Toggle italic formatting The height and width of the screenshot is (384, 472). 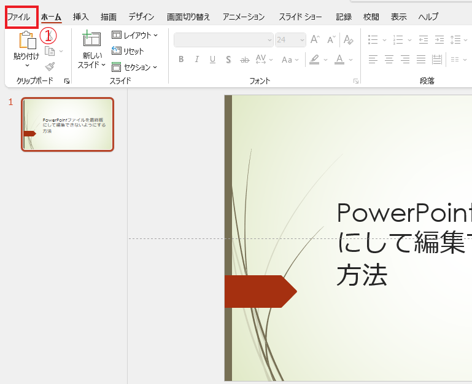tap(196, 60)
